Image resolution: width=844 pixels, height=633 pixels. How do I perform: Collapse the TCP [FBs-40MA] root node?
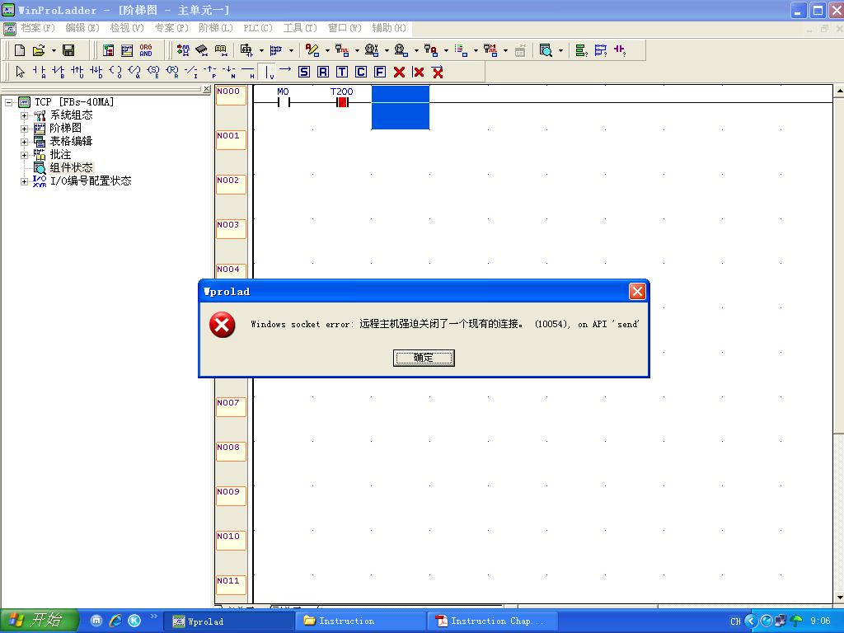point(10,102)
